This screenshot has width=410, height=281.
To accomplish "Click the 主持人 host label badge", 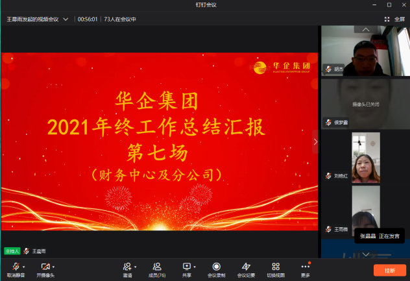I will pyautogui.click(x=12, y=250).
